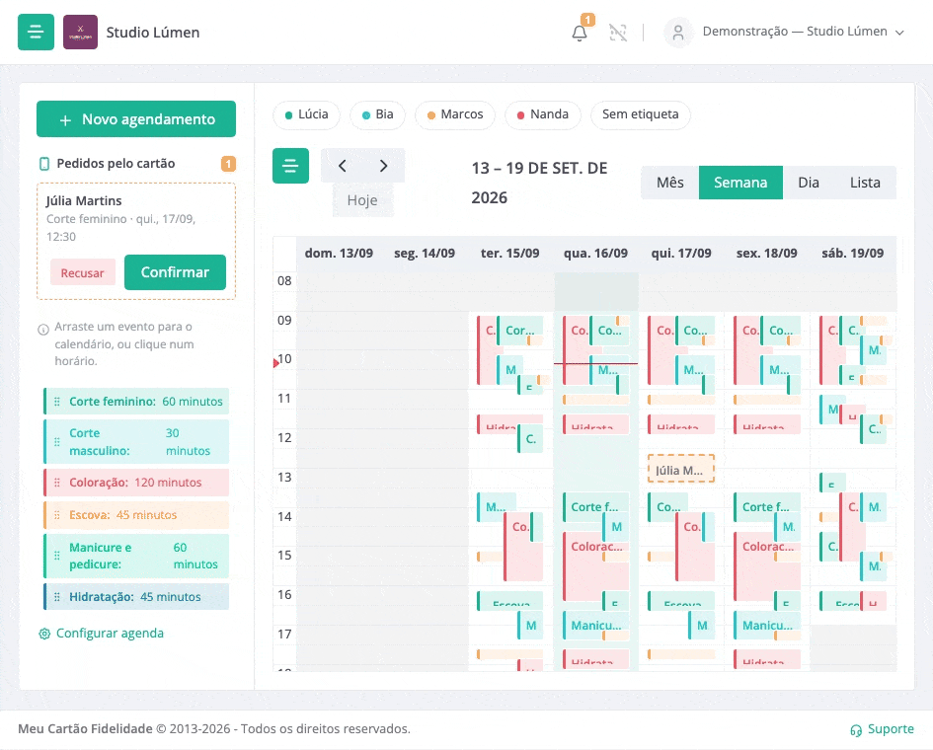Decline Júlia Martins request with Recusar

click(x=83, y=273)
